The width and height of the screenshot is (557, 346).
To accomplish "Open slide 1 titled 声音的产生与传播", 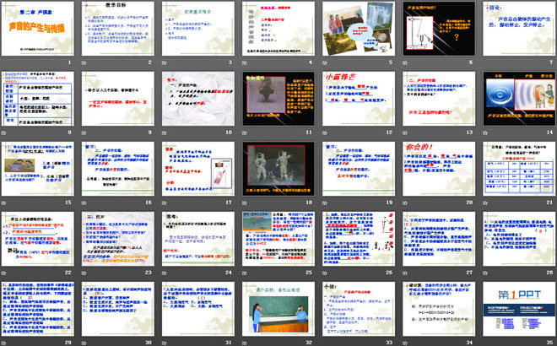I will tap(41, 30).
